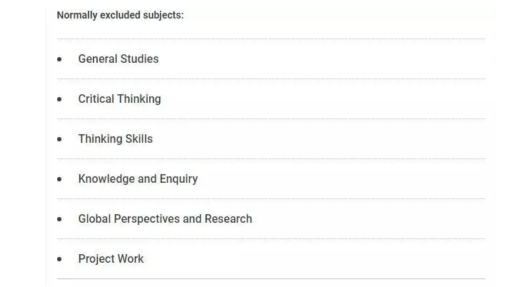Click the solid divider line below Project Work
Viewport: 529px width, 287px height.
(271, 278)
